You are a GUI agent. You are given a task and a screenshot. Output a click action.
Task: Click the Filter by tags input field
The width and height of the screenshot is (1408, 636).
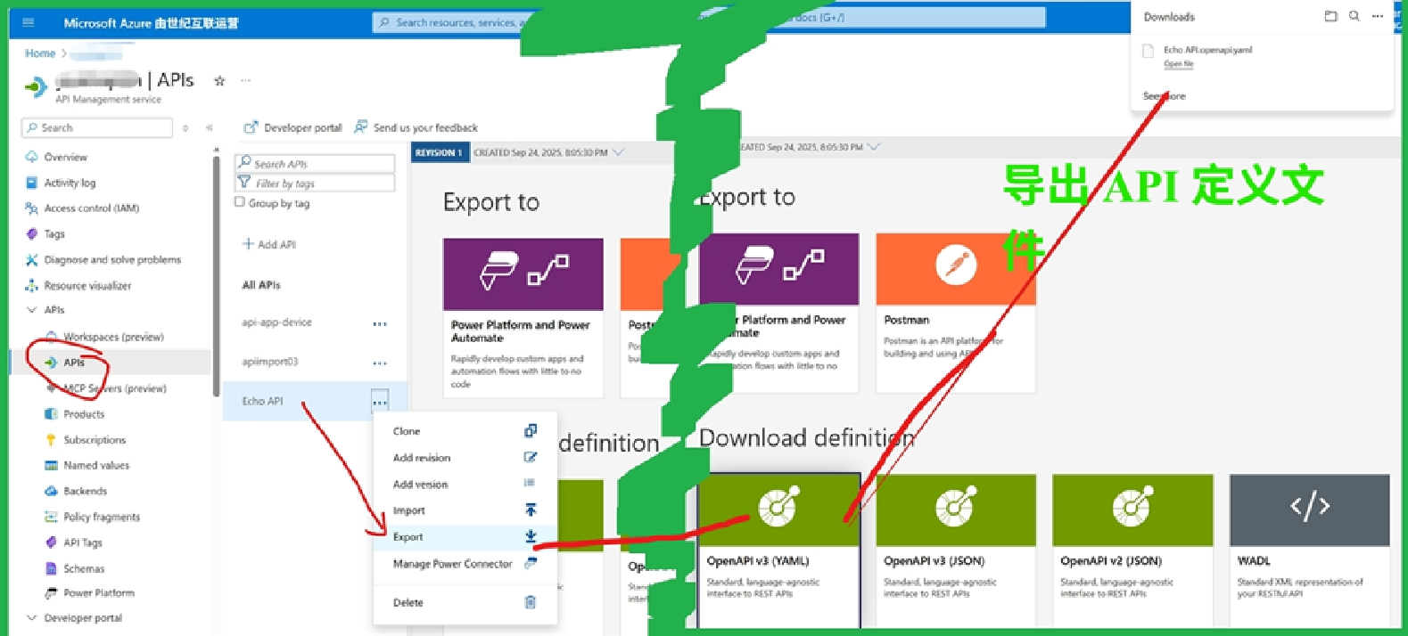pyautogui.click(x=315, y=183)
